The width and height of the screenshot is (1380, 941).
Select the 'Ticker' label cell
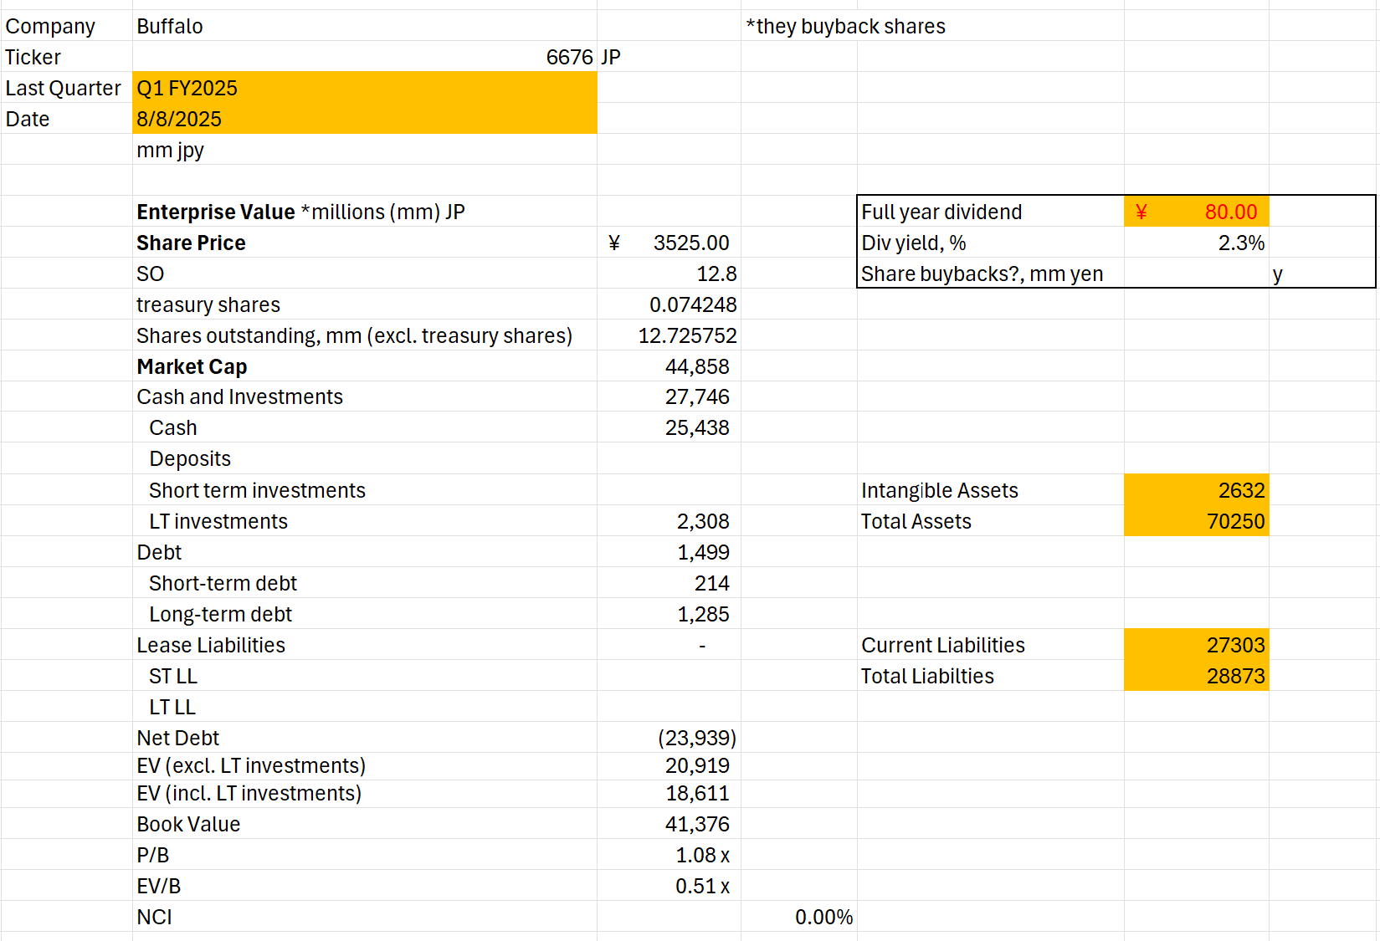click(x=66, y=57)
